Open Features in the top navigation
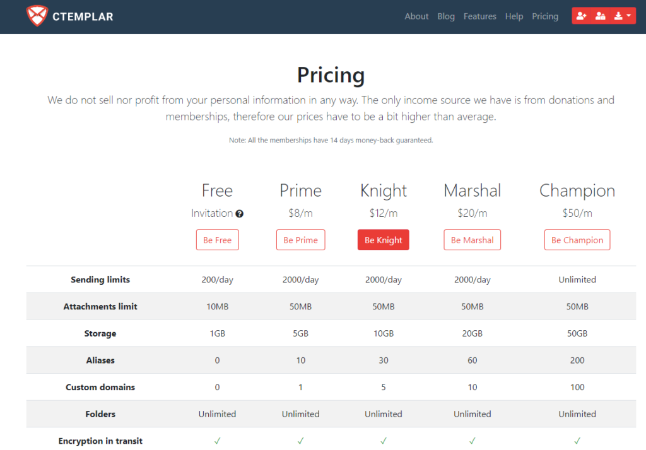The height and width of the screenshot is (450, 646). click(479, 16)
